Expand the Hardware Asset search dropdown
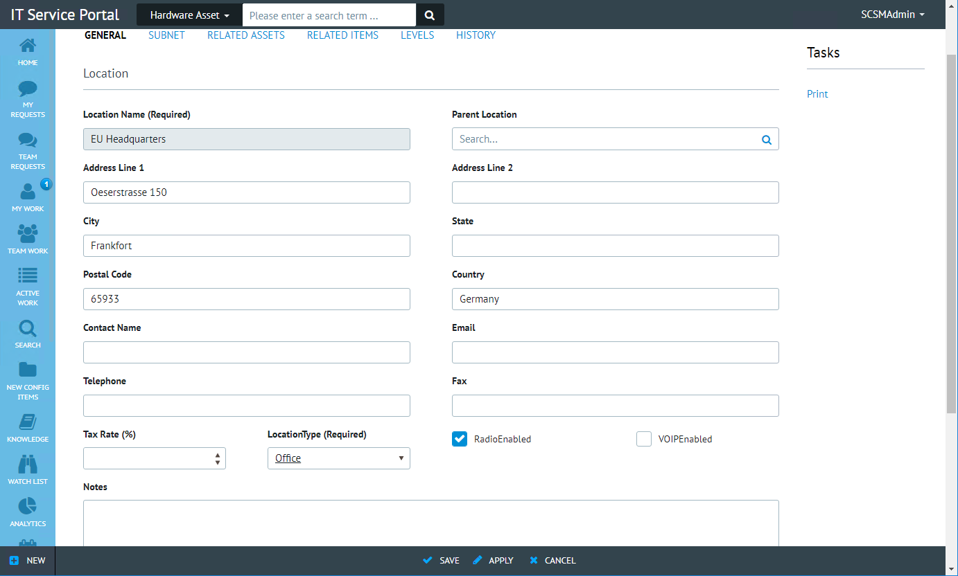958x576 pixels. [x=189, y=15]
